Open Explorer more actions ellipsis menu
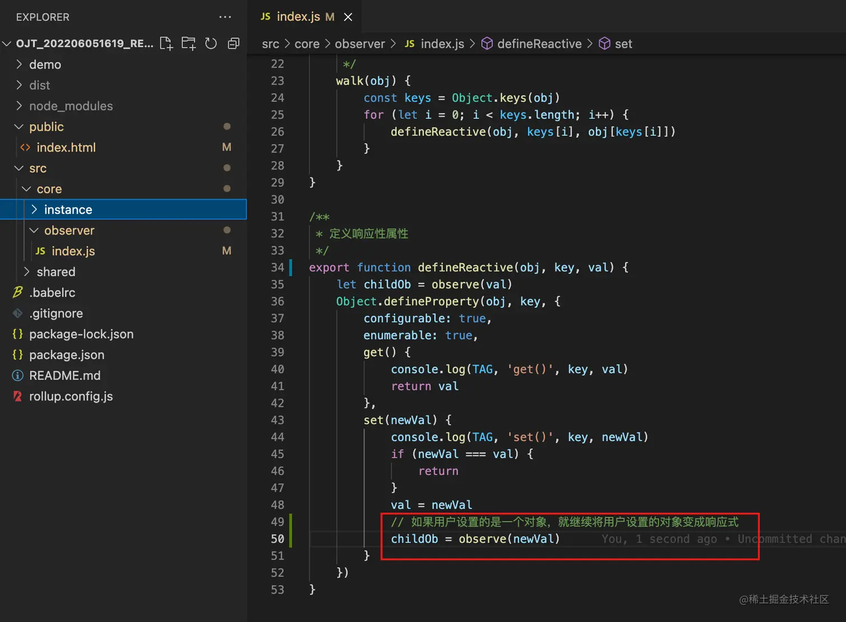 [x=225, y=17]
